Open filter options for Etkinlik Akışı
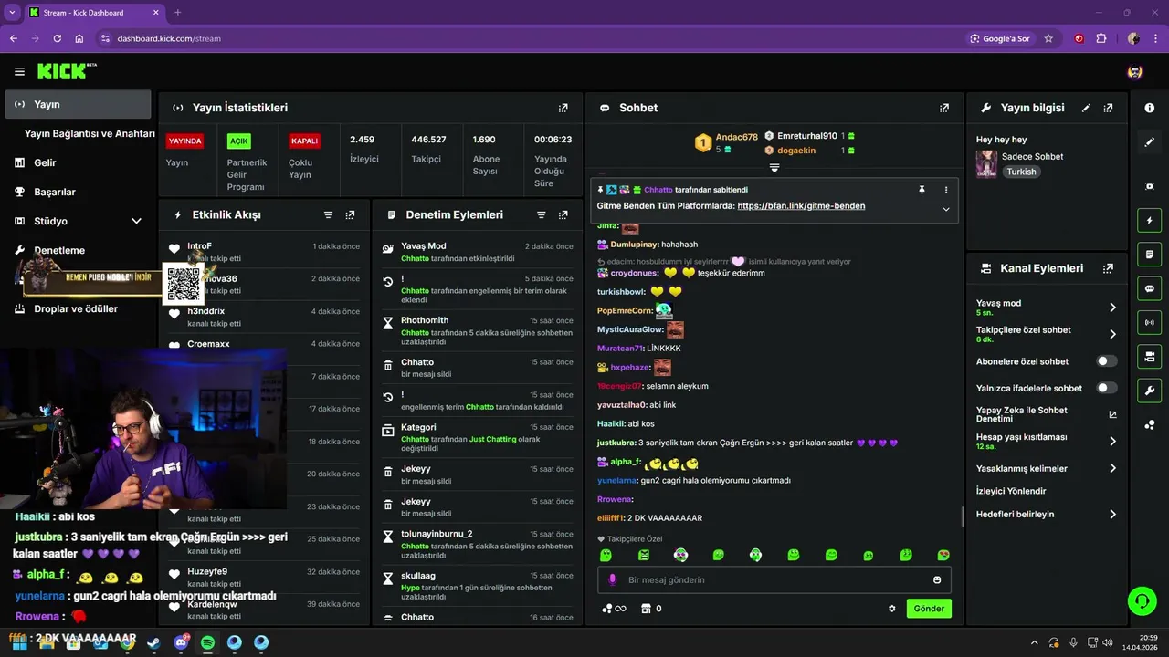The image size is (1169, 657). click(328, 215)
